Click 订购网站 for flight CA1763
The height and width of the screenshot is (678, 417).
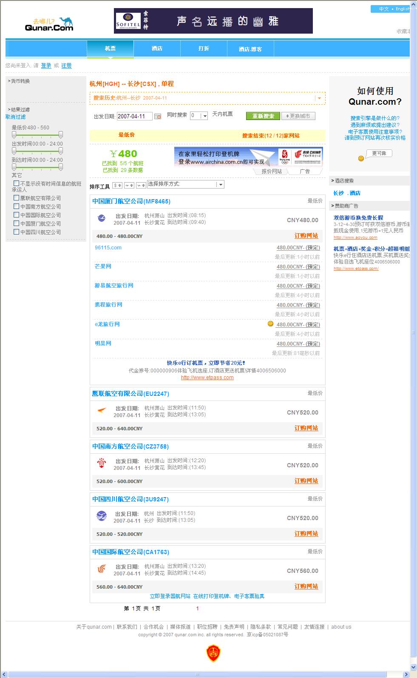coord(306,586)
